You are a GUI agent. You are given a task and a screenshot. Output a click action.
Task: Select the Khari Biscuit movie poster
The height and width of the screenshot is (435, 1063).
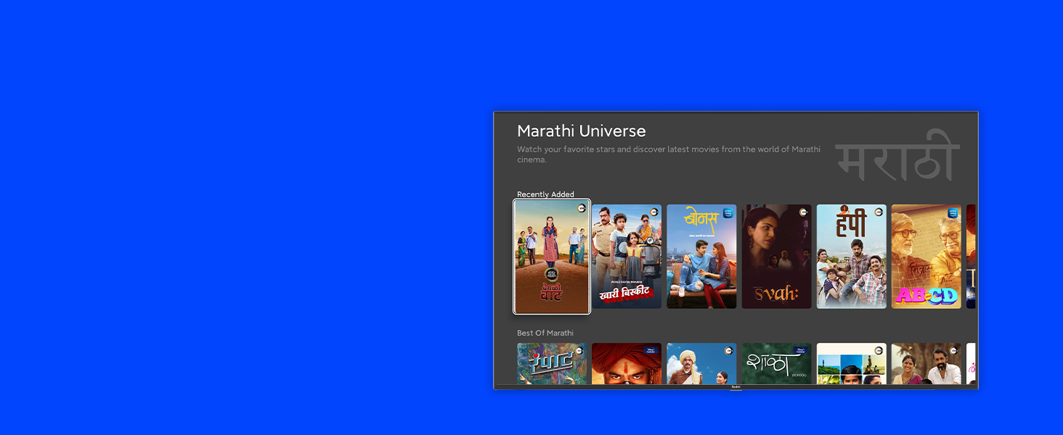[x=627, y=257]
